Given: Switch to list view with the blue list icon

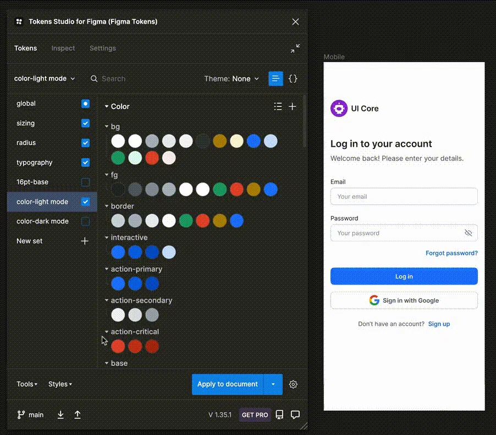Looking at the screenshot, I should [x=275, y=79].
